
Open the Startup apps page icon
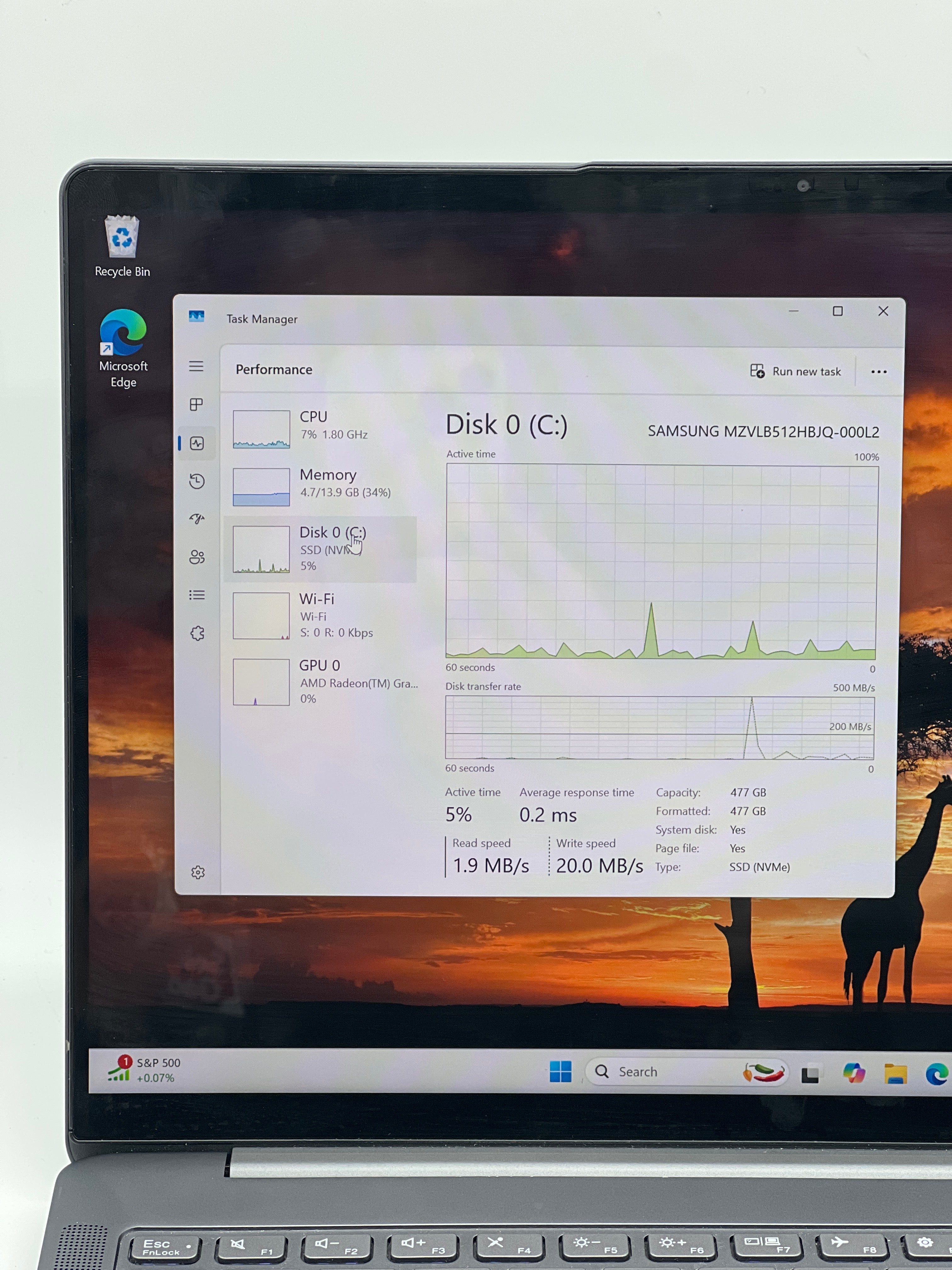tap(197, 519)
